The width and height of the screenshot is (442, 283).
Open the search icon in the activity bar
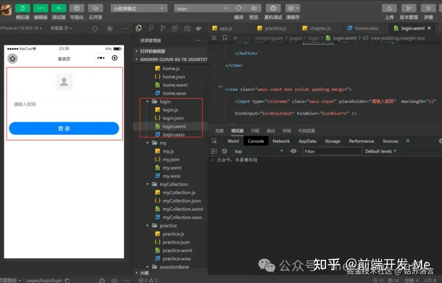(x=151, y=28)
